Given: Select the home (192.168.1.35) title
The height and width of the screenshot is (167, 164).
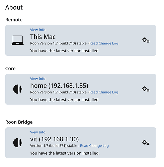Looking at the screenshot, I should (x=59, y=86).
